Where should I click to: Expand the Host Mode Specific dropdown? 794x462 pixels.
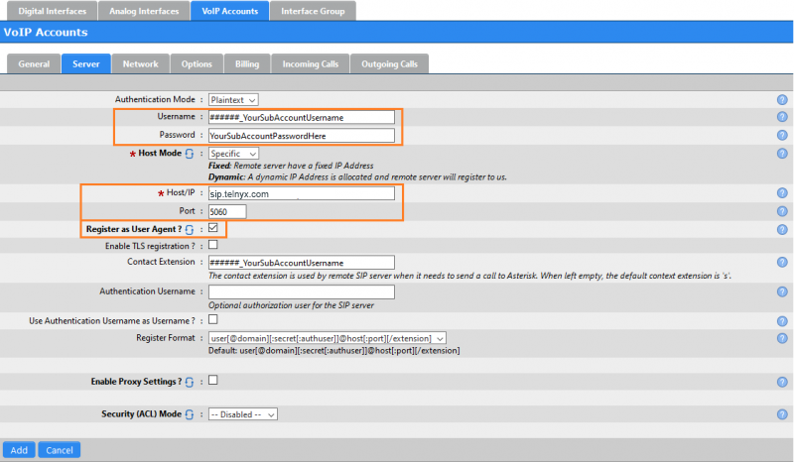tap(233, 154)
